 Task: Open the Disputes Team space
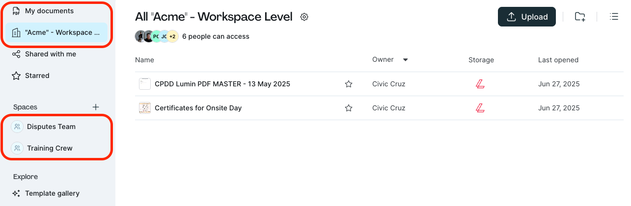click(x=51, y=127)
